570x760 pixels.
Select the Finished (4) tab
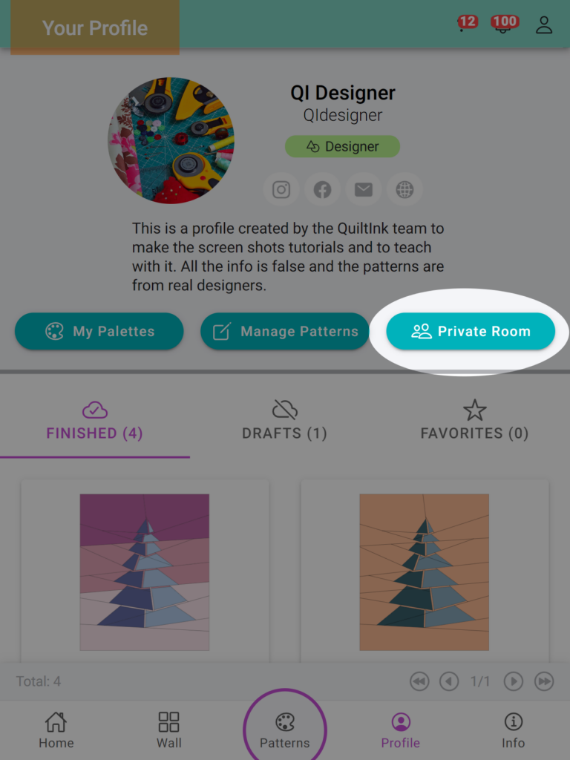pos(94,420)
